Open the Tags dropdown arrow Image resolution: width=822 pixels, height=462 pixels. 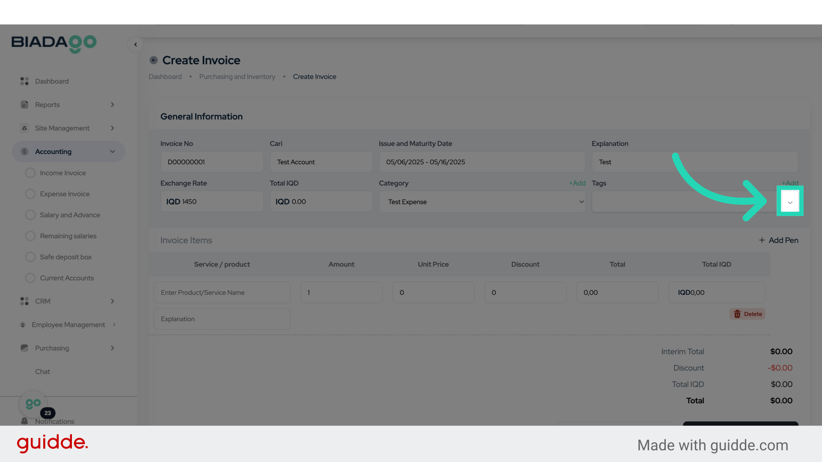tap(790, 202)
